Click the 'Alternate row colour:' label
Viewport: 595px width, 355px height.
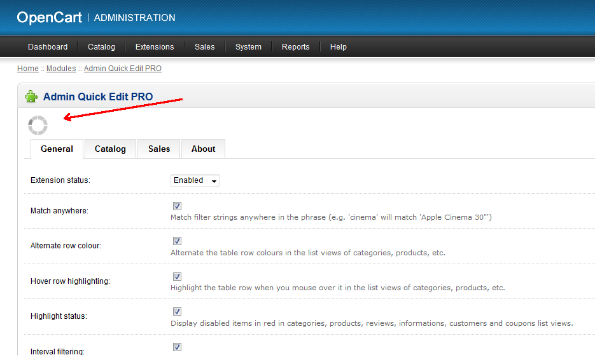pos(66,246)
